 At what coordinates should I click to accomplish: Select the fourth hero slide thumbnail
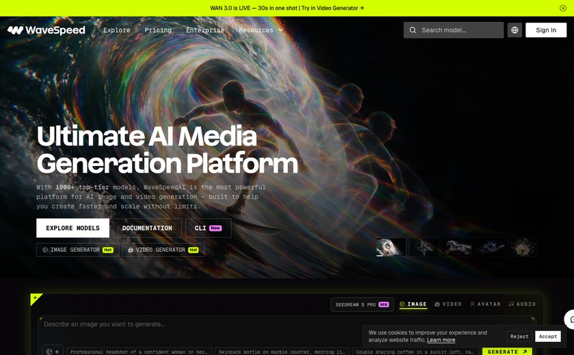click(x=489, y=246)
